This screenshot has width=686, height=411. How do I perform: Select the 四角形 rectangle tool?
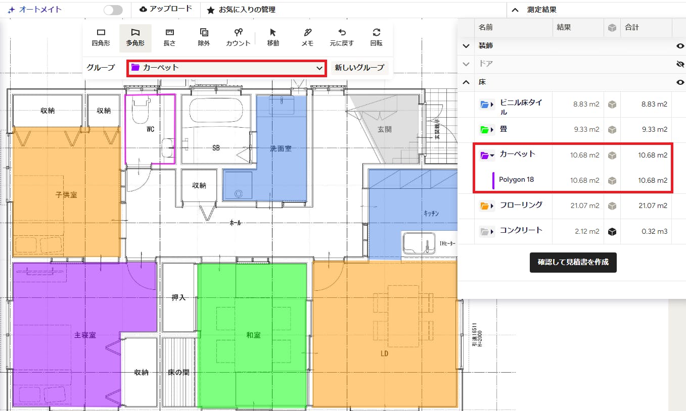click(101, 38)
